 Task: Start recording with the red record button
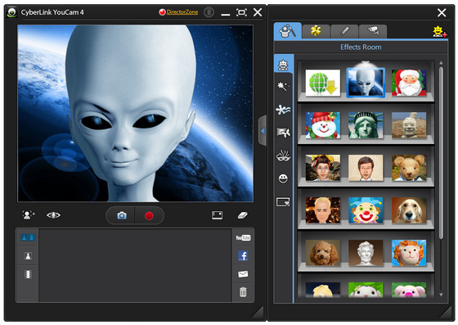[149, 215]
